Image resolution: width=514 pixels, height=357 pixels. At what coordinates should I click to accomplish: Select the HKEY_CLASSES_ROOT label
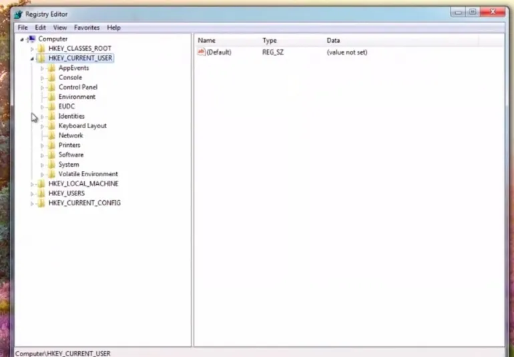pyautogui.click(x=79, y=49)
